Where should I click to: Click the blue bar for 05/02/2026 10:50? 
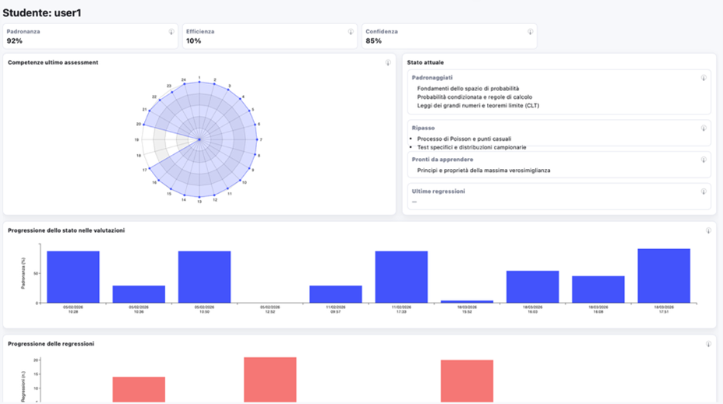(x=204, y=277)
